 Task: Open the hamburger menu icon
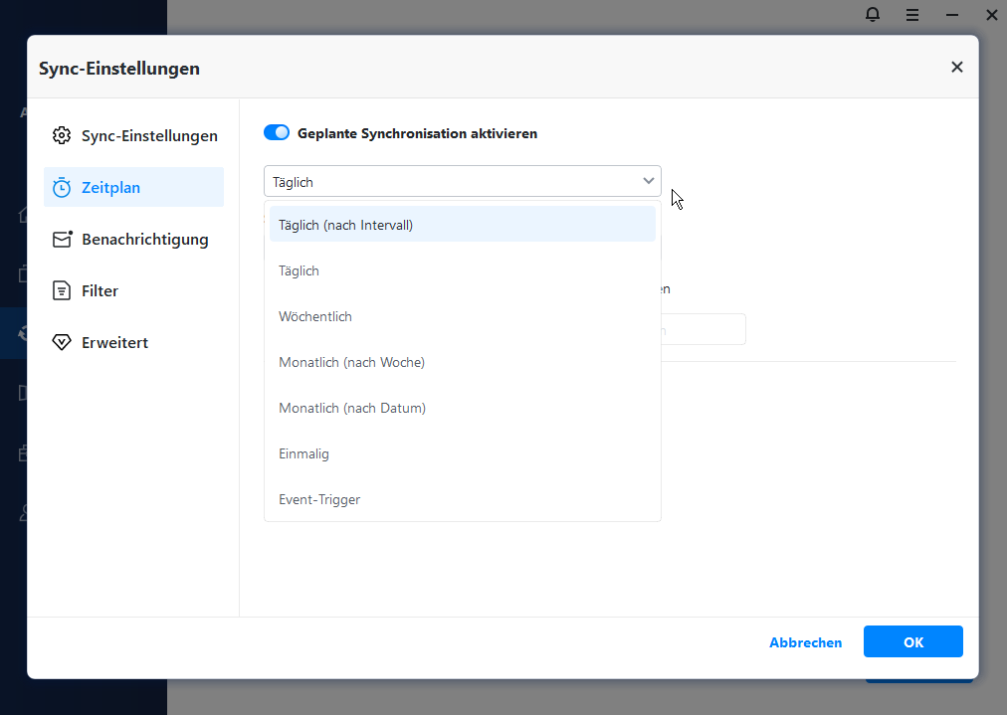pos(912,14)
